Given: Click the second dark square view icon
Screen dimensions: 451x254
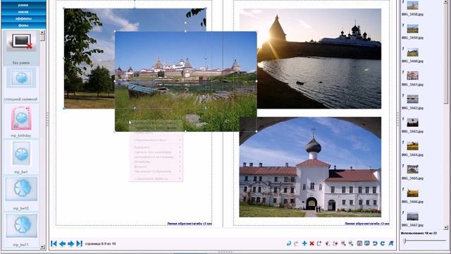Looking at the screenshot, I should click(367, 243).
